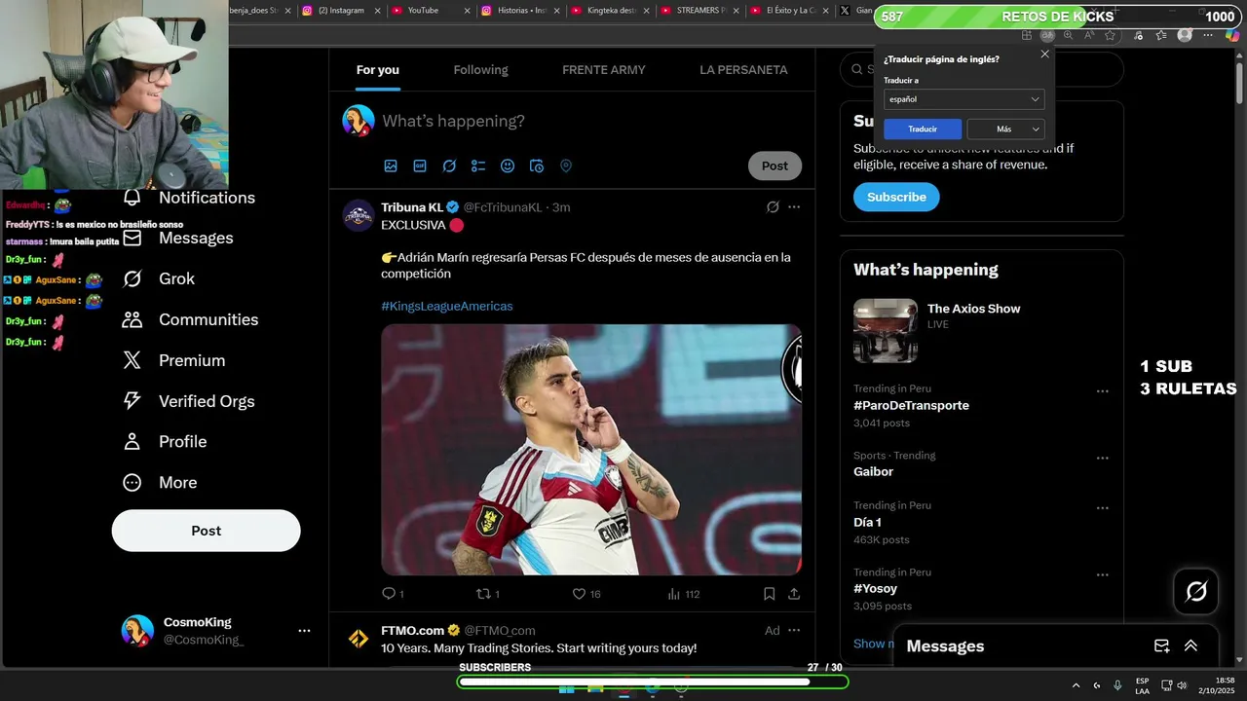Add media image to new post
The height and width of the screenshot is (701, 1247).
[x=391, y=166]
